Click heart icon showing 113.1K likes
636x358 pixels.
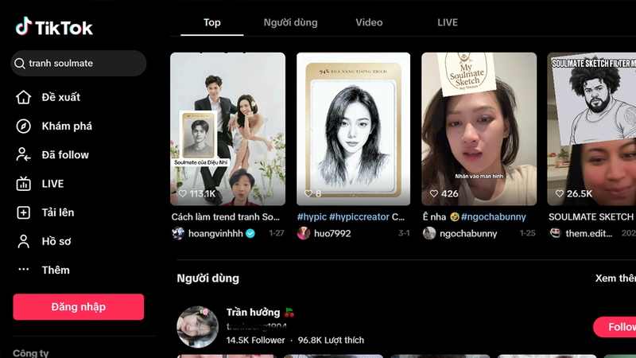(183, 193)
